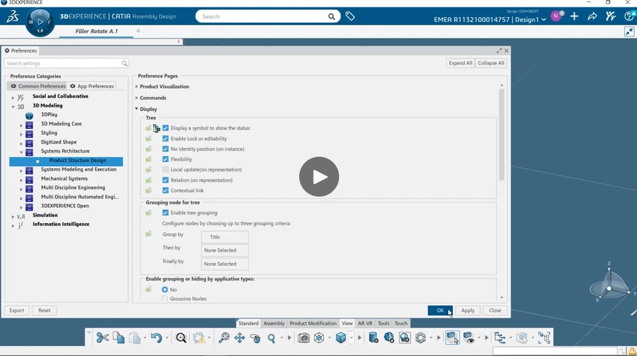Image resolution: width=637 pixels, height=356 pixels.
Task: Click the hexagon shape icon in toolbar
Action: (x=421, y=337)
